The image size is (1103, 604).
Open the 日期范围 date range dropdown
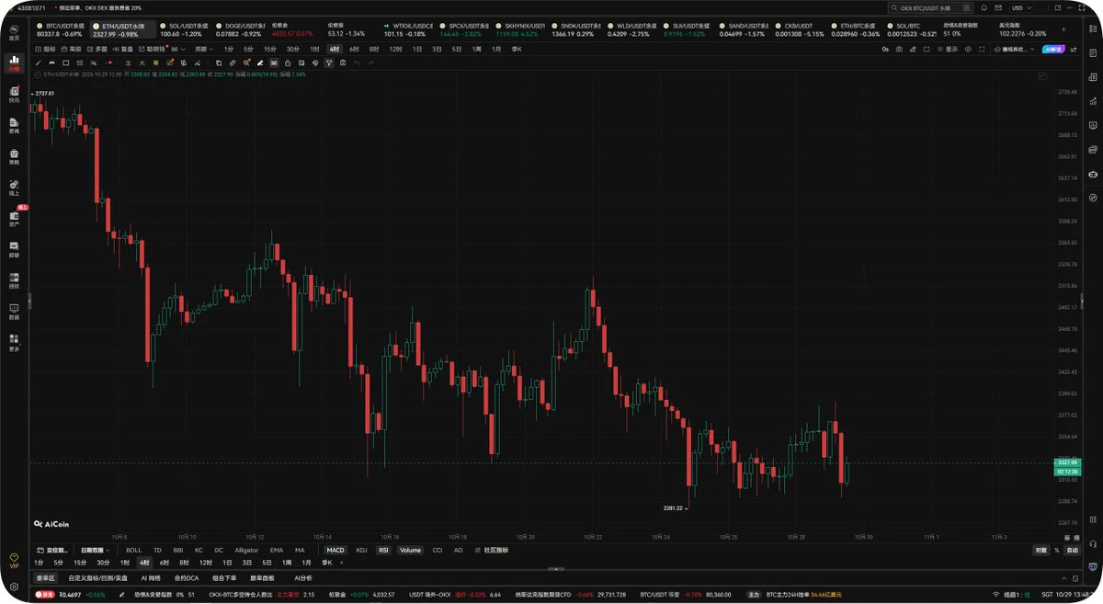[93, 550]
